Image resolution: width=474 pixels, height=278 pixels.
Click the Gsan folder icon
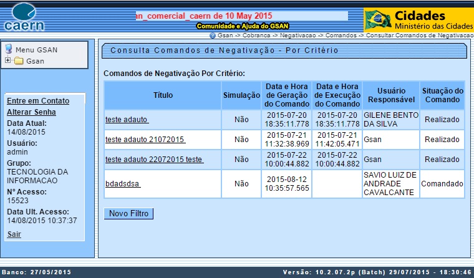click(19, 61)
